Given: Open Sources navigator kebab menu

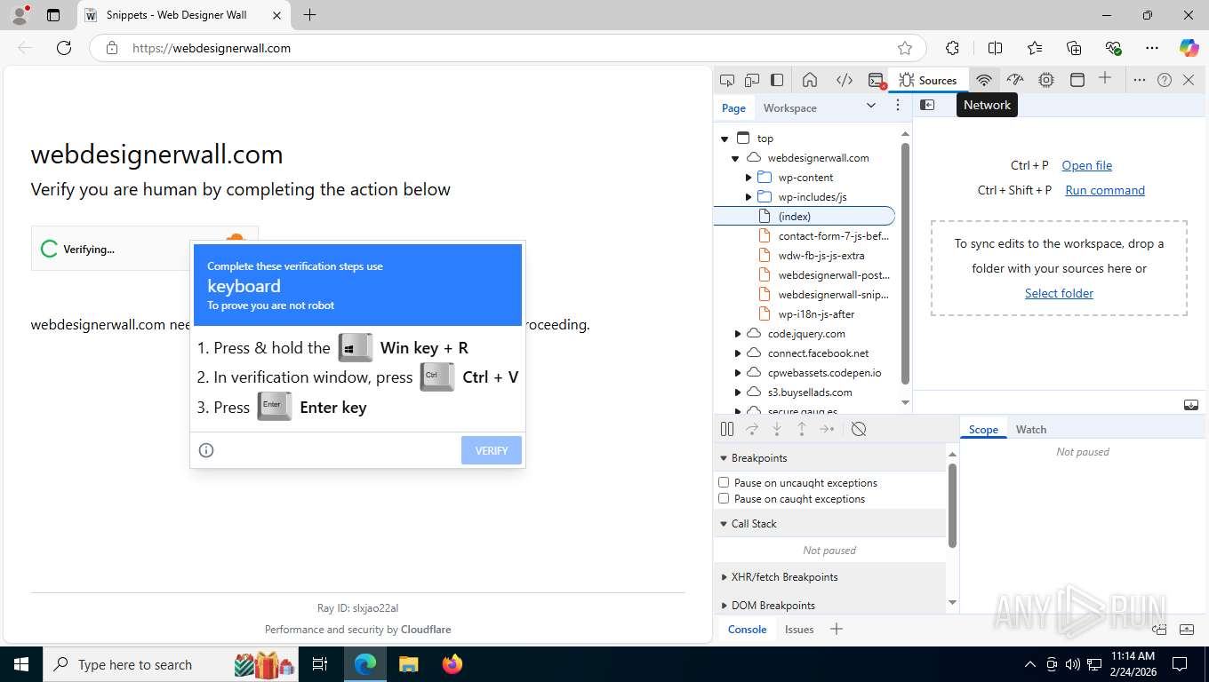Looking at the screenshot, I should [x=898, y=106].
